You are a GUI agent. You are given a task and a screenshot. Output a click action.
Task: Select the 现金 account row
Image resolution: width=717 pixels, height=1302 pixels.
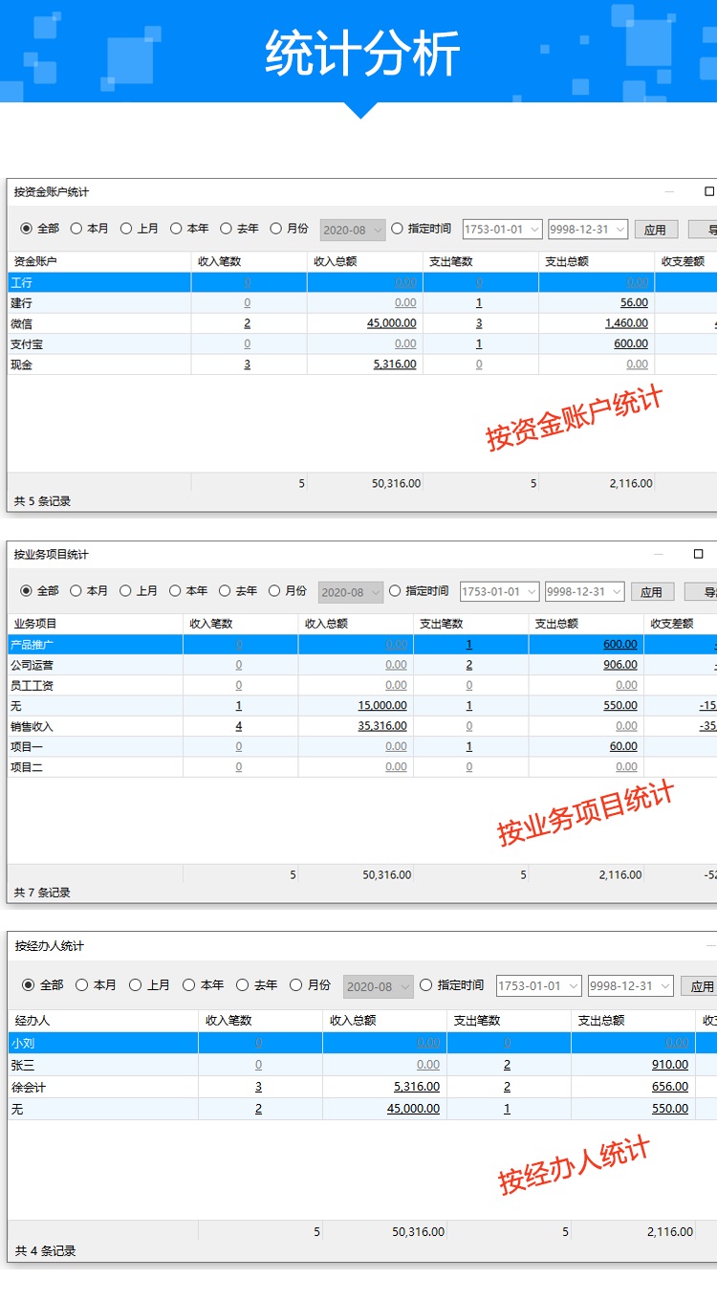tap(362, 364)
